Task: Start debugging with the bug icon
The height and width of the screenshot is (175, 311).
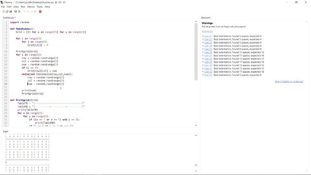Action: (19, 12)
